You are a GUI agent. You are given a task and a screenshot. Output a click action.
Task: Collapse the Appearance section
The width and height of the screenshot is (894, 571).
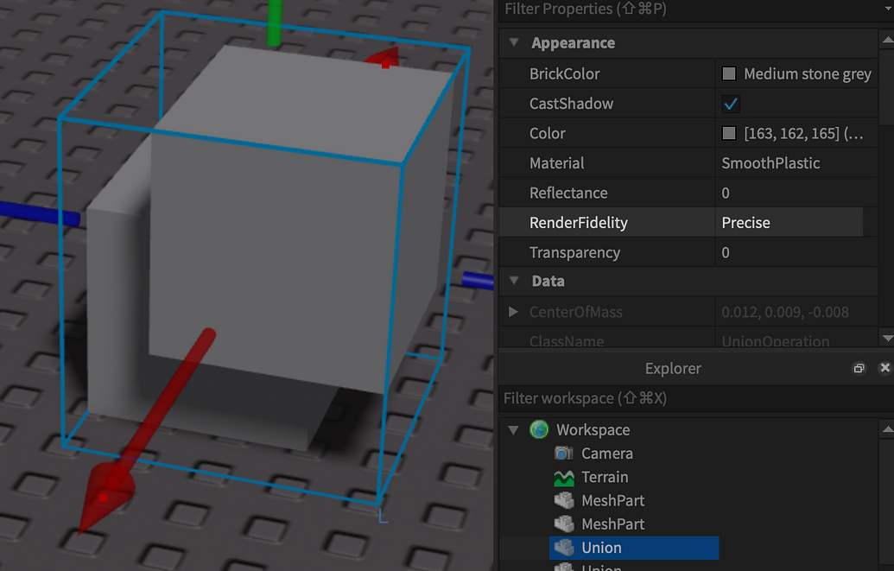pos(513,41)
